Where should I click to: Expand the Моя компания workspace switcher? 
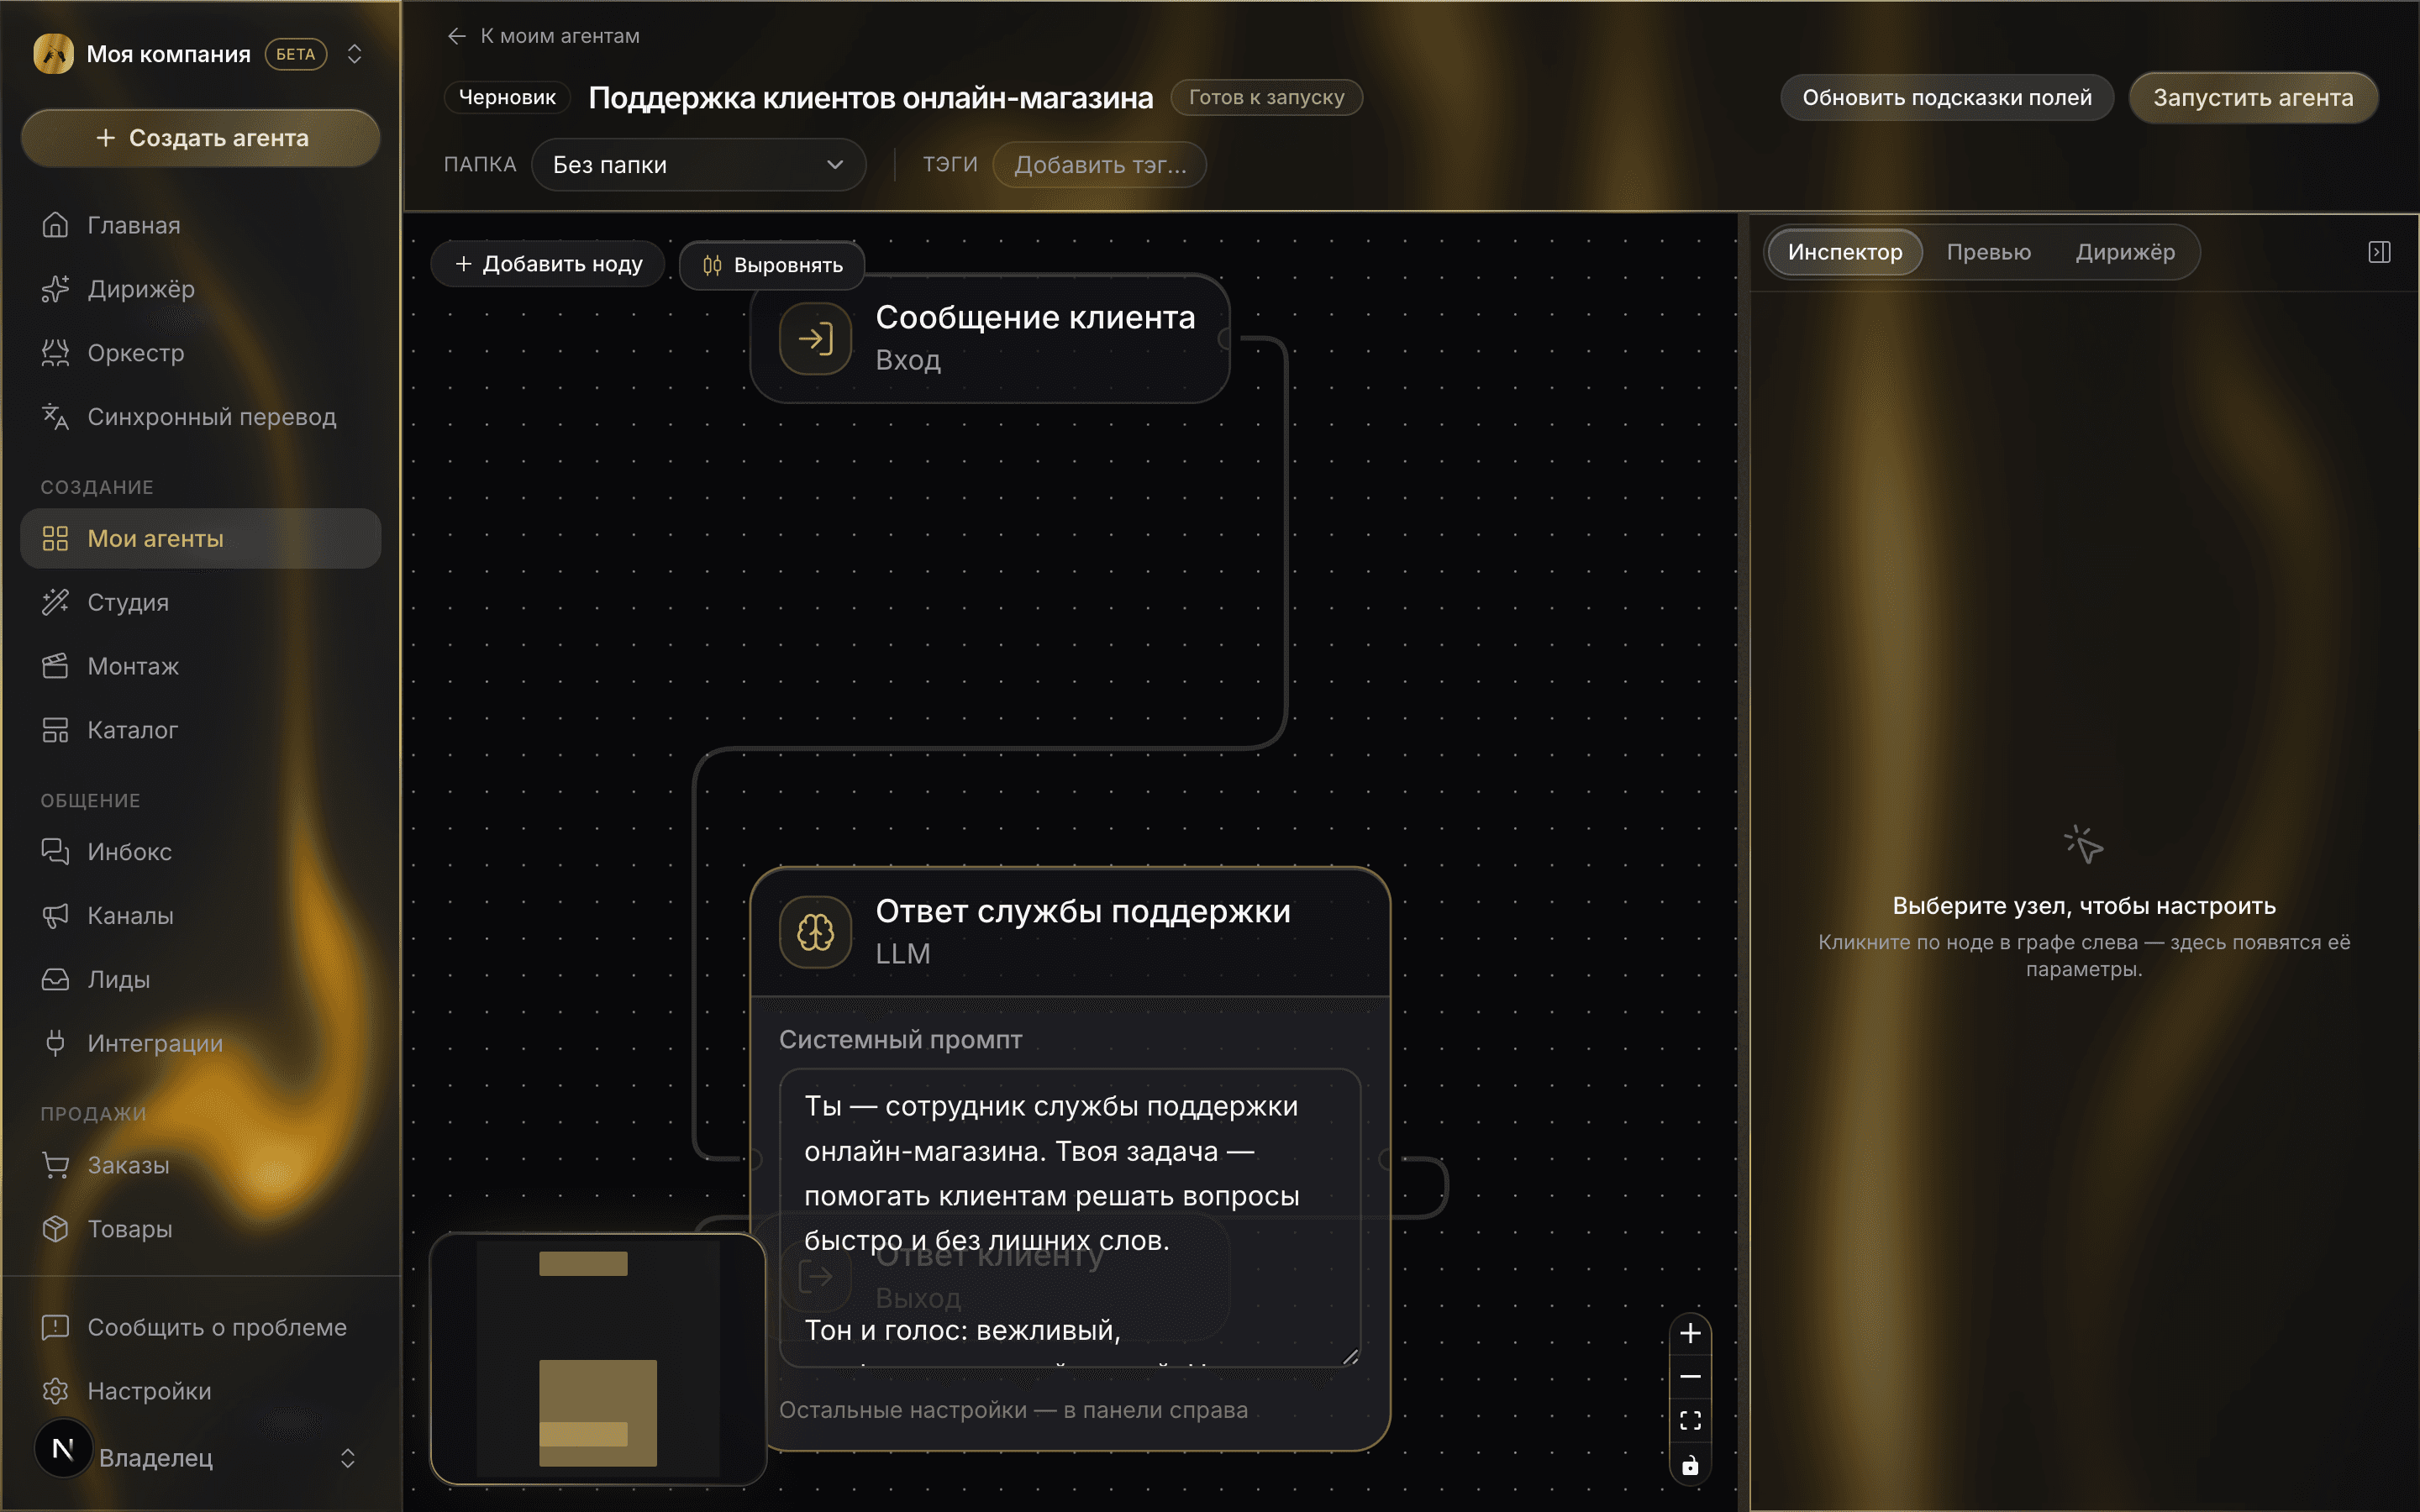coord(354,54)
